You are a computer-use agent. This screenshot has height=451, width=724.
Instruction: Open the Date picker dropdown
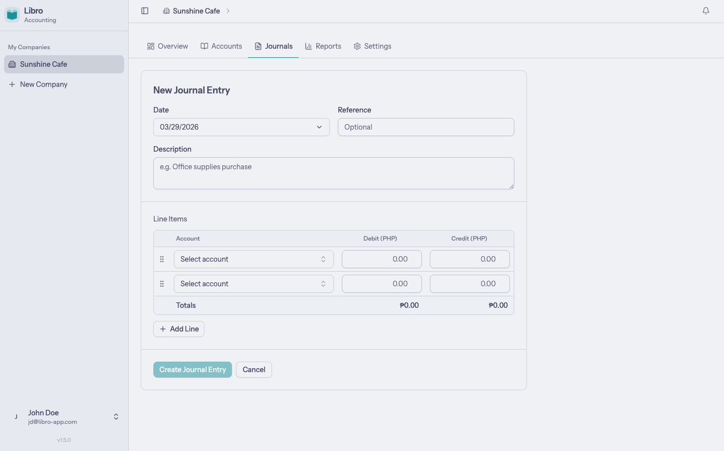(x=241, y=127)
